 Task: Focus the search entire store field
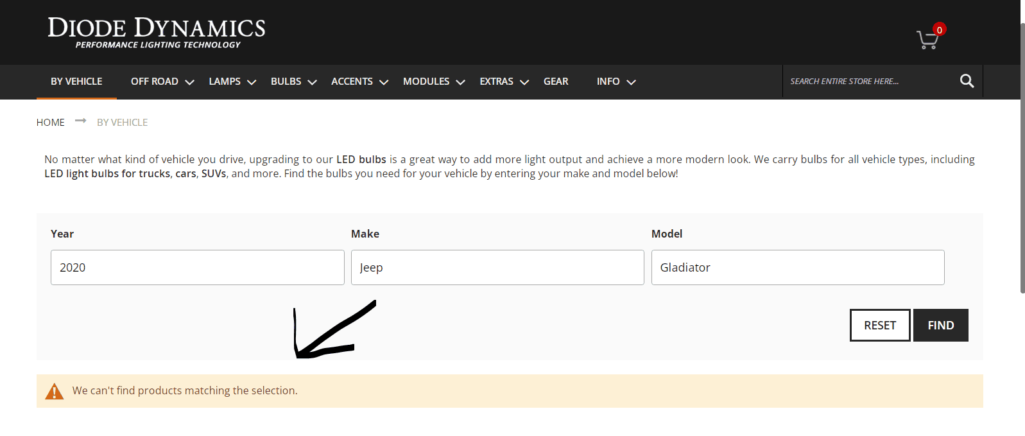(870, 81)
